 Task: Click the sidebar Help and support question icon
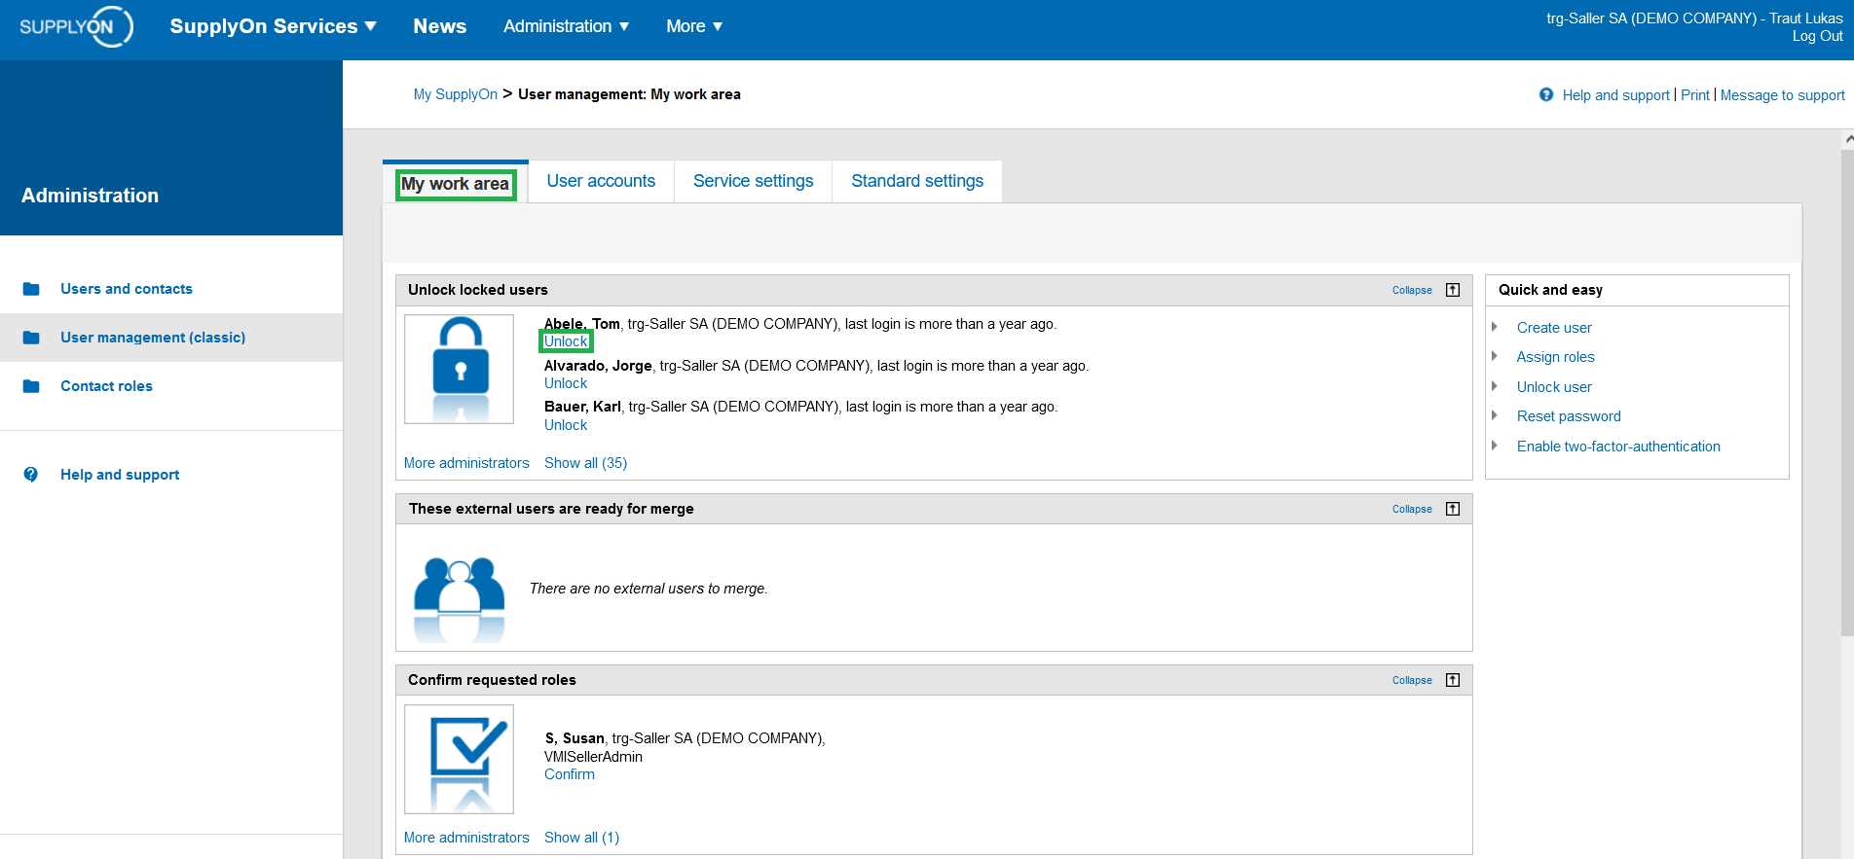31,475
